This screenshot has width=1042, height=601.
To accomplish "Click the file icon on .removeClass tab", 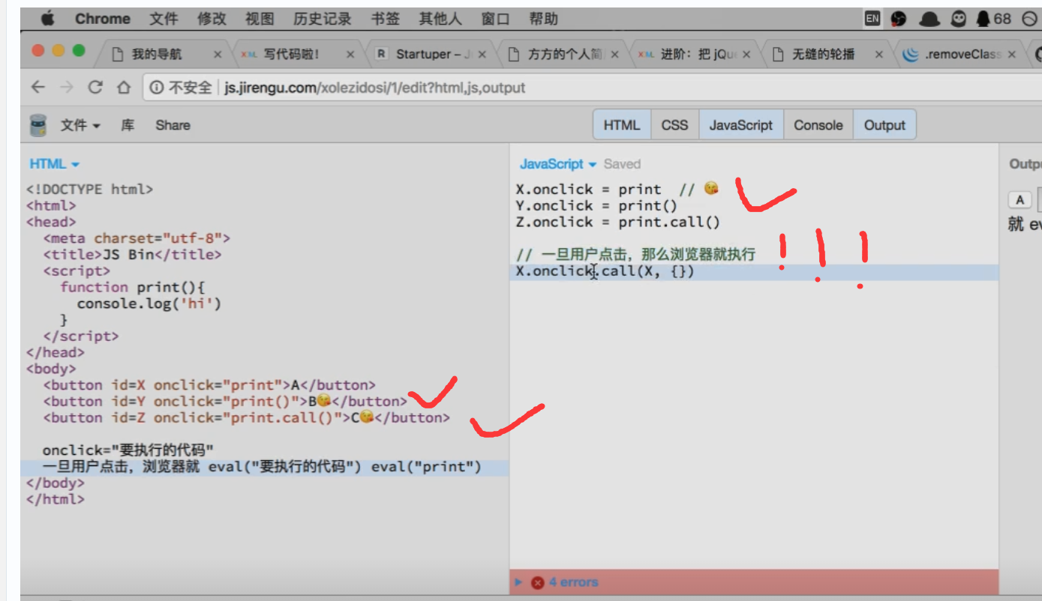I will [x=911, y=54].
